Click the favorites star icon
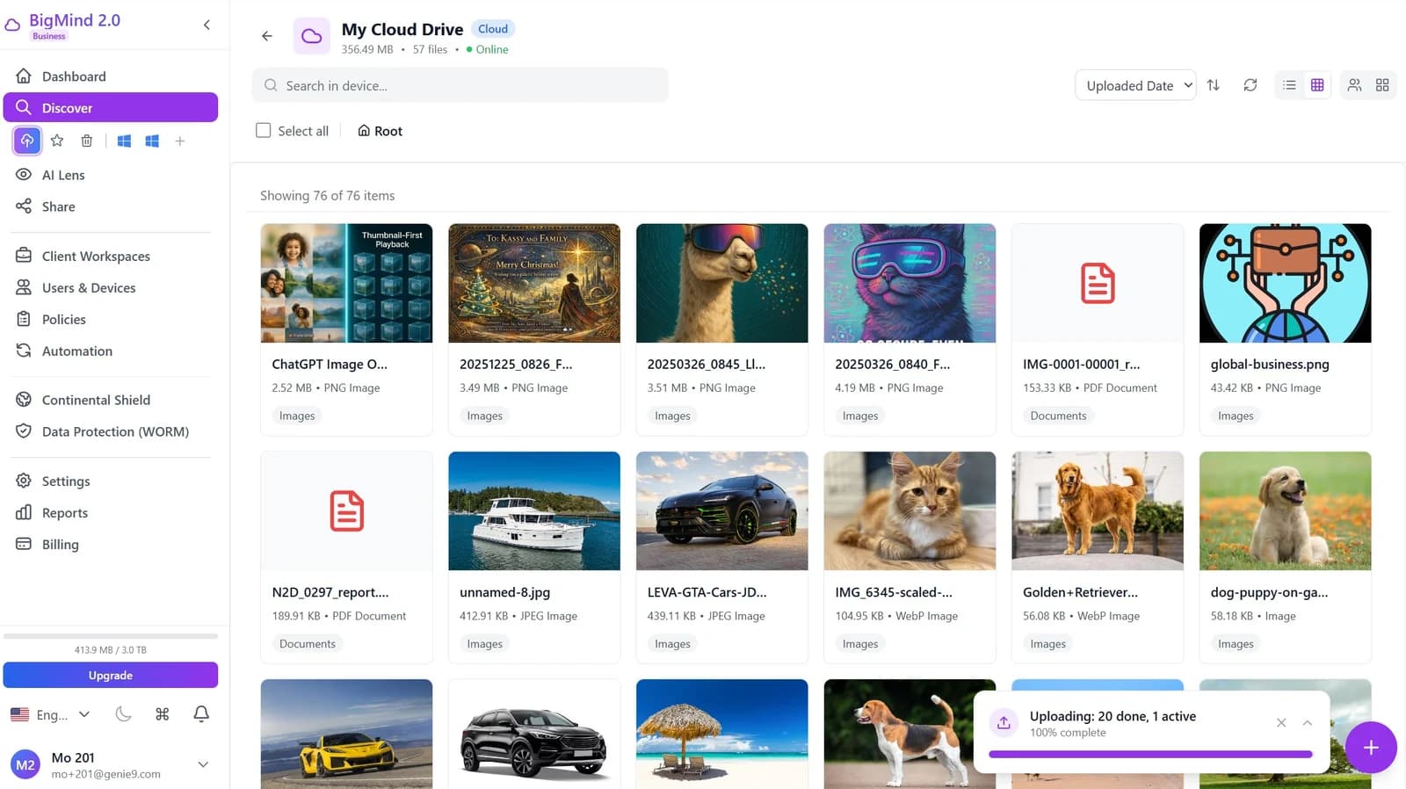Image resolution: width=1406 pixels, height=789 pixels. [57, 141]
